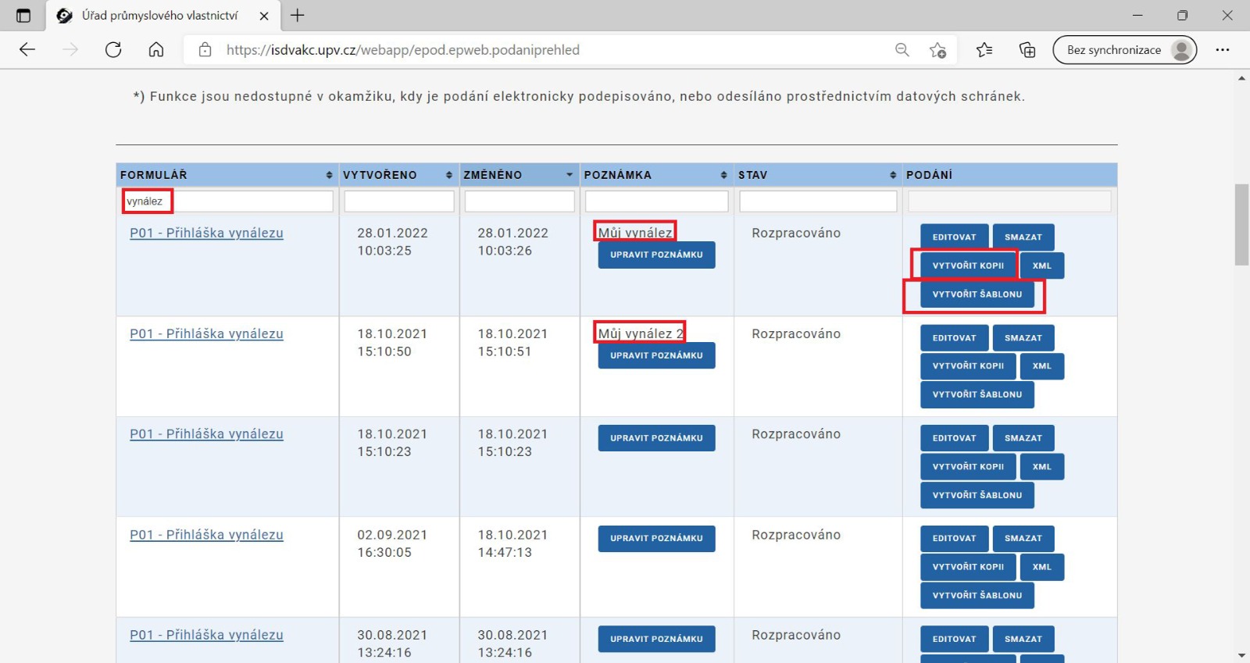Image resolution: width=1250 pixels, height=663 pixels.
Task: Click the Poznámka filter input field
Action: [x=656, y=201]
